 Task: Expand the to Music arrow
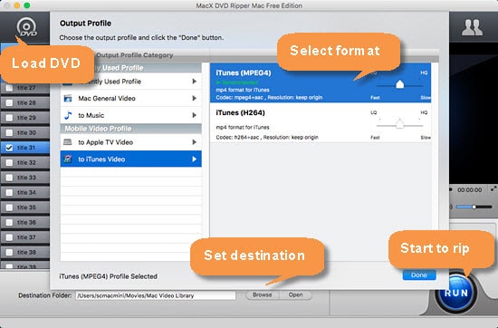[x=194, y=115]
